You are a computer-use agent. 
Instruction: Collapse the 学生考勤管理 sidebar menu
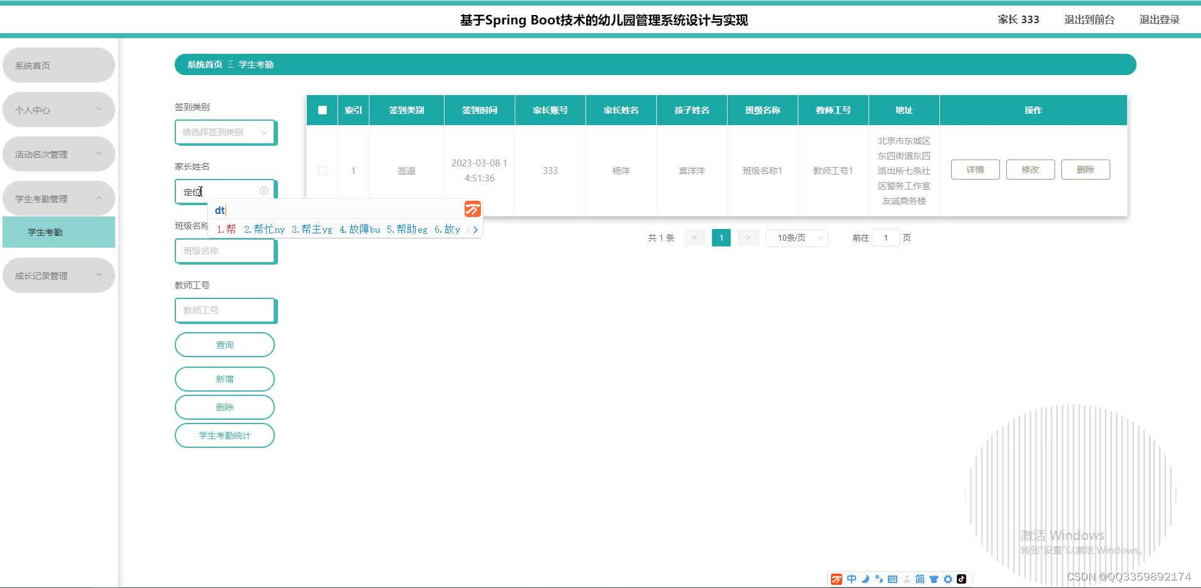point(59,198)
